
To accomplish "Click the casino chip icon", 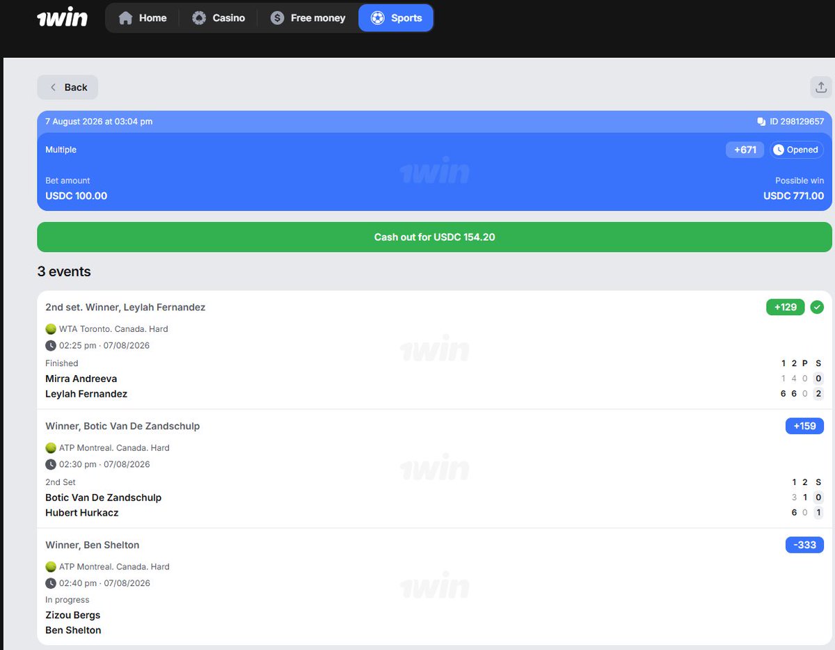I will pos(199,18).
